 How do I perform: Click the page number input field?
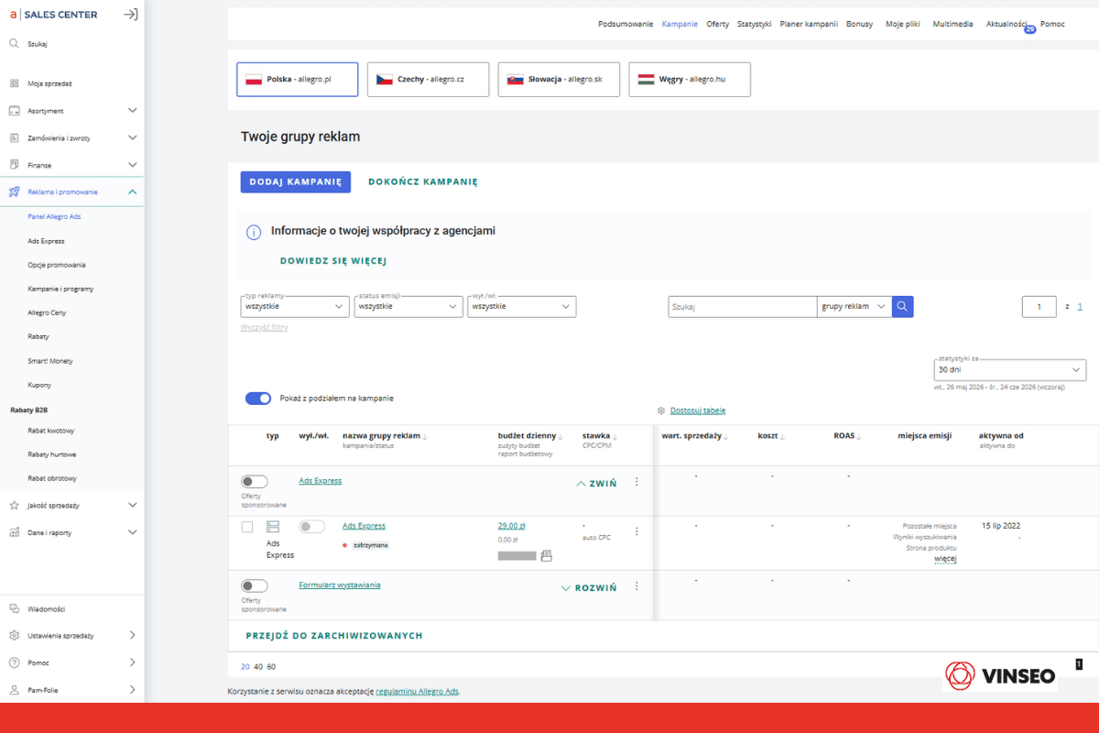pyautogui.click(x=1039, y=307)
